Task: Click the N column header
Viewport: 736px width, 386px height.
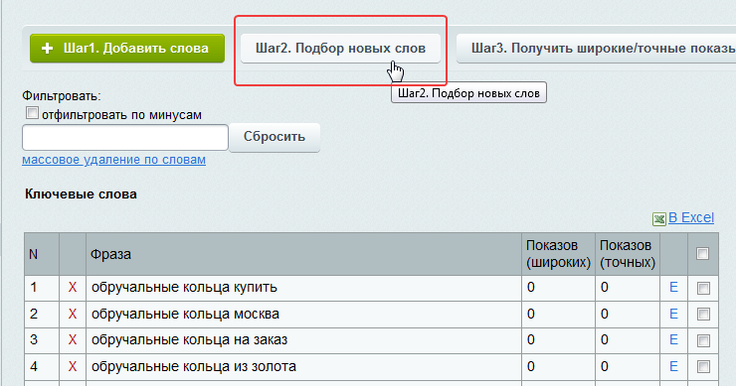Action: (42, 254)
